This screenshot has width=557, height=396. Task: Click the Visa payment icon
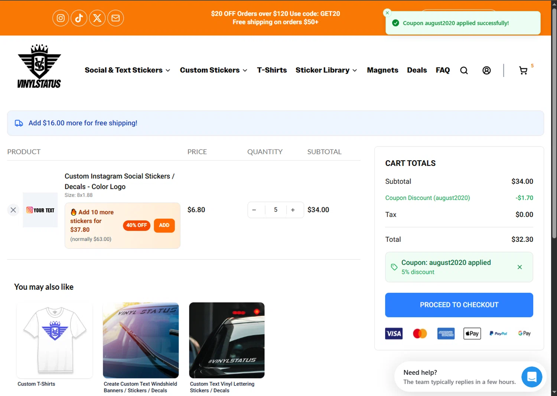(x=394, y=334)
